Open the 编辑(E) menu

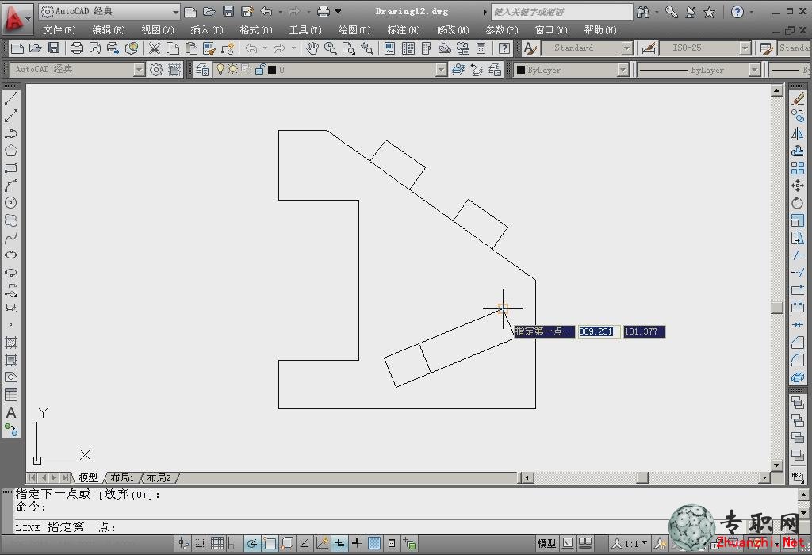[108, 30]
